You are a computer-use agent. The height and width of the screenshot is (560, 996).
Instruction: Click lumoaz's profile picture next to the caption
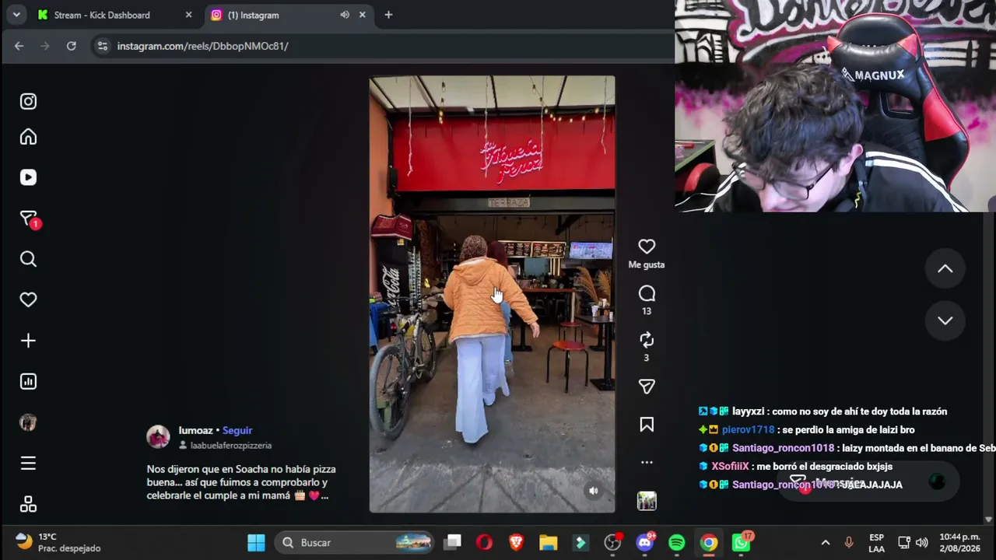pos(158,436)
